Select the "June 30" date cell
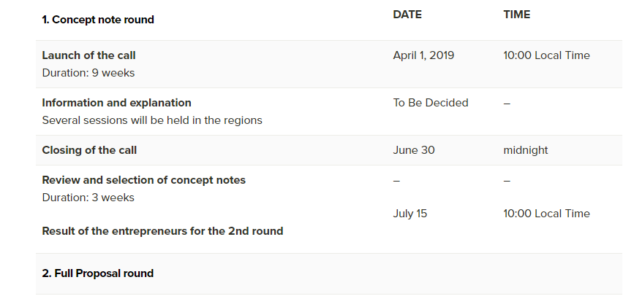The height and width of the screenshot is (296, 623). [x=414, y=150]
